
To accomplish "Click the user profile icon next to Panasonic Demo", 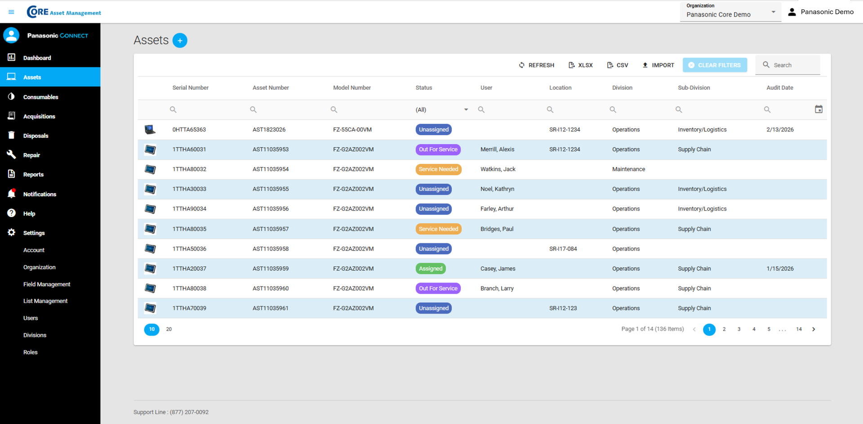I will tap(792, 12).
